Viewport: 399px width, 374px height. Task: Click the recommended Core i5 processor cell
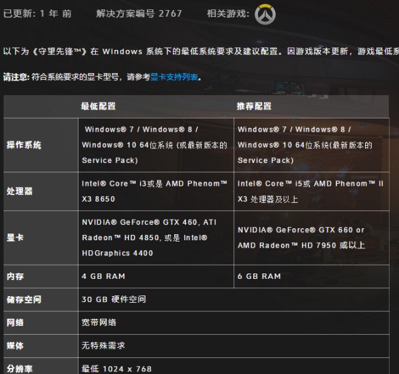pos(311,191)
